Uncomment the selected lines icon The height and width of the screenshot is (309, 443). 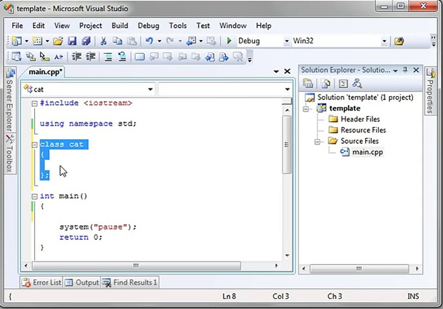[x=122, y=57]
